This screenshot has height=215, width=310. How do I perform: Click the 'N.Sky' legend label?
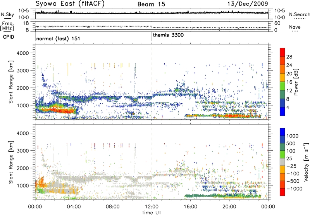click(7, 15)
